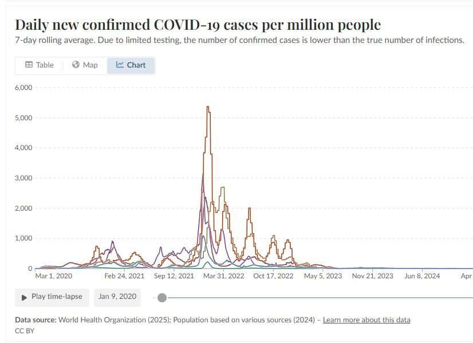The image size is (473, 343).
Task: Click the gray timeline slider handle
Action: pos(162,297)
